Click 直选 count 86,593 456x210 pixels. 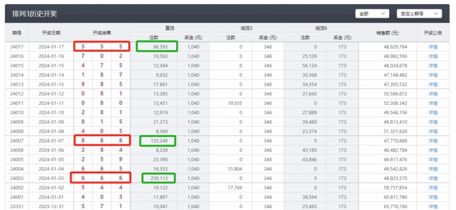pyautogui.click(x=161, y=47)
